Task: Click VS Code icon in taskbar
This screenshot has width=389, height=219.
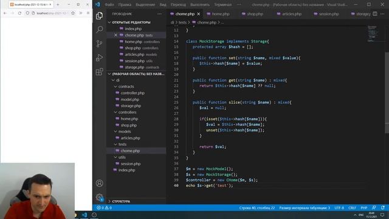Action: [x=84, y=215]
